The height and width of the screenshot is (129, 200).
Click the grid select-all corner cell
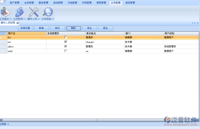[x=4, y=33]
